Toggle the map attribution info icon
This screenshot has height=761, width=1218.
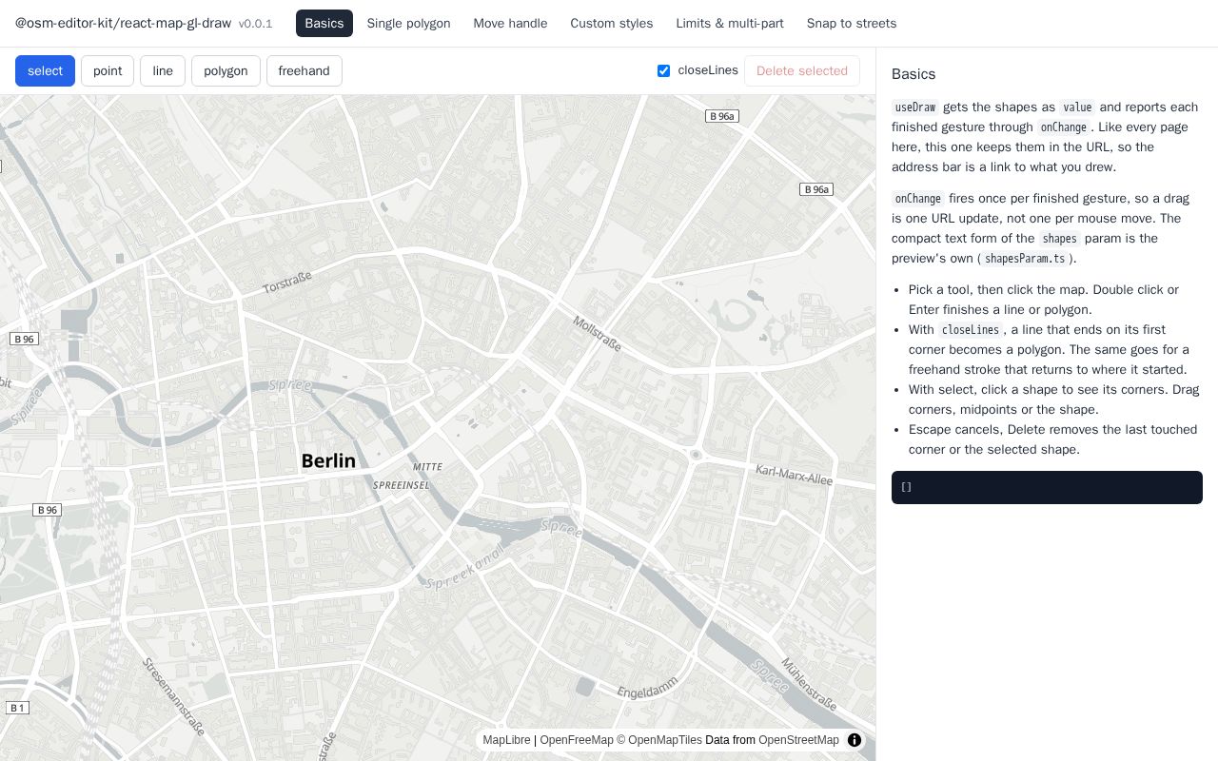tap(855, 740)
